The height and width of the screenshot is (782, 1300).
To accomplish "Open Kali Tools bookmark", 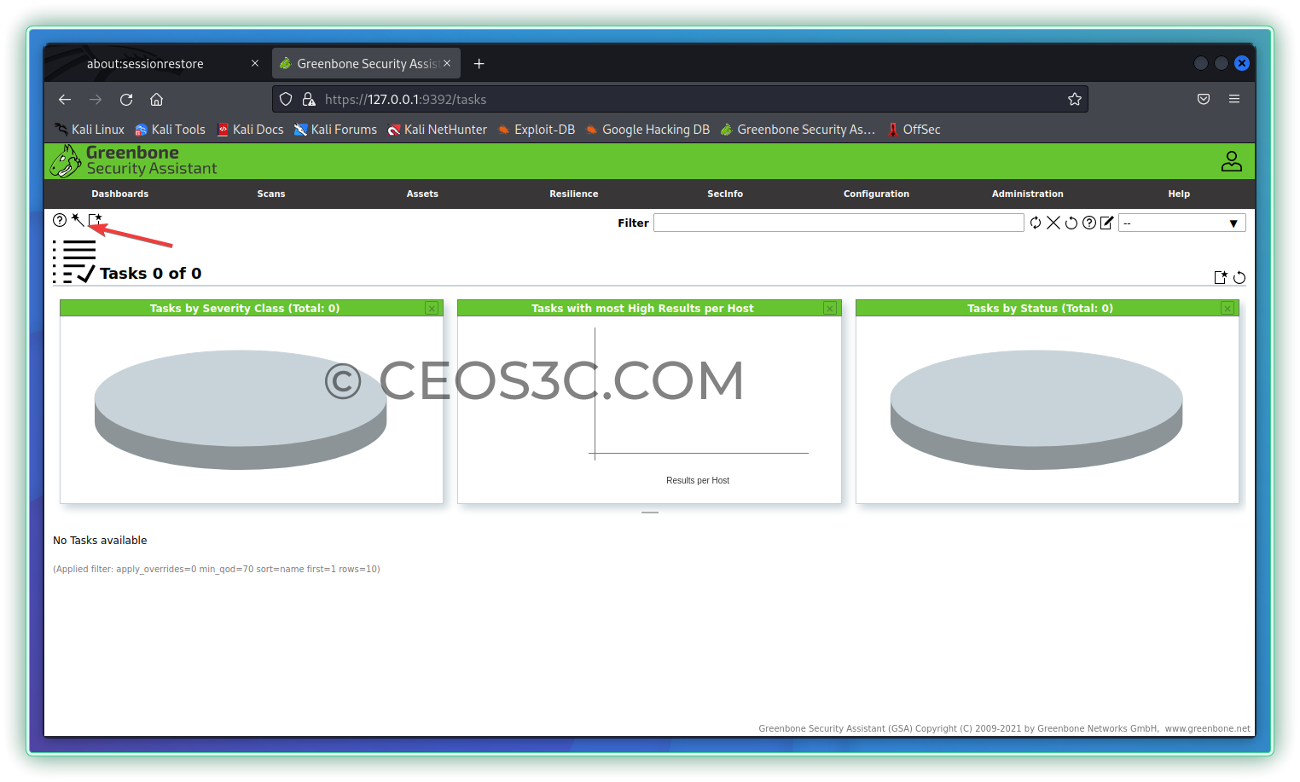I will (x=171, y=130).
